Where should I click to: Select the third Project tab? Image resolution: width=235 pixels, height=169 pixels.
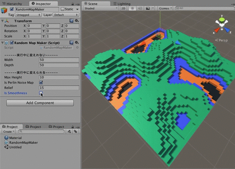57,127
